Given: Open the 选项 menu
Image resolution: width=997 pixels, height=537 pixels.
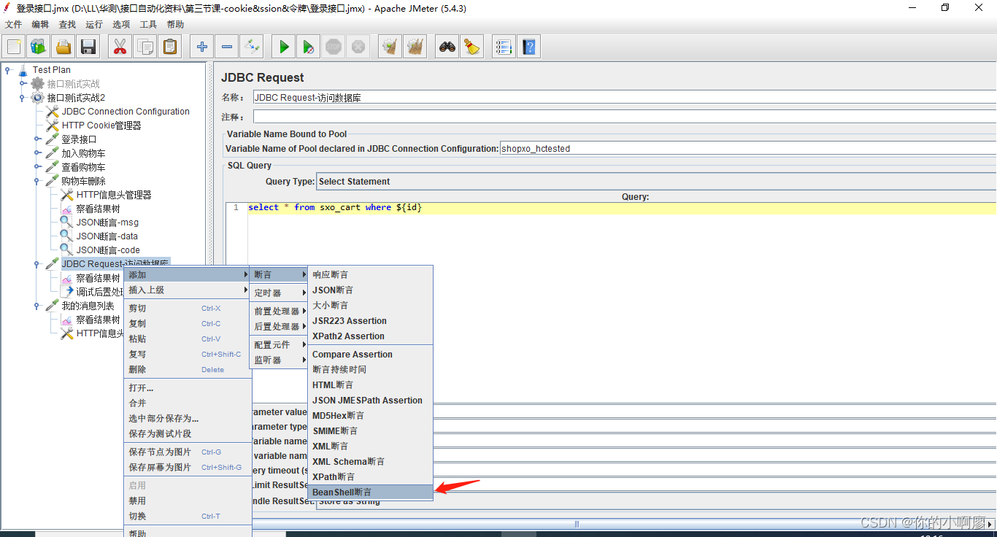Looking at the screenshot, I should [121, 24].
